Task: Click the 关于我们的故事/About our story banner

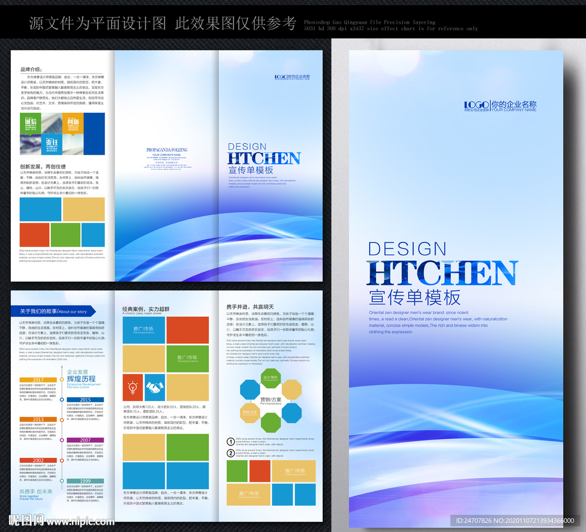Action: pos(53,311)
